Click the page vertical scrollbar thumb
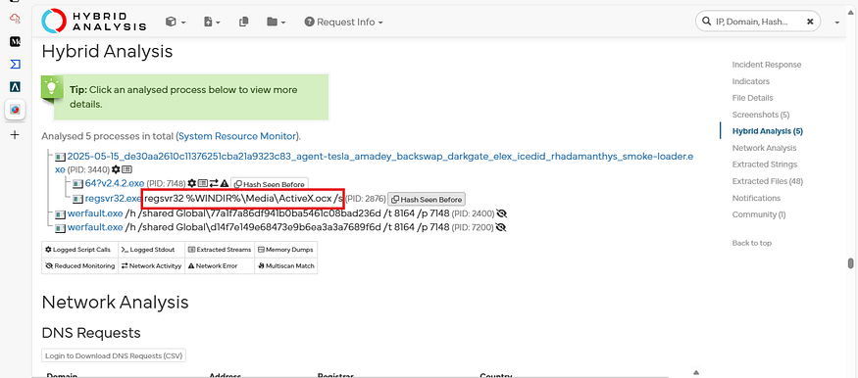The image size is (858, 378). [851, 263]
